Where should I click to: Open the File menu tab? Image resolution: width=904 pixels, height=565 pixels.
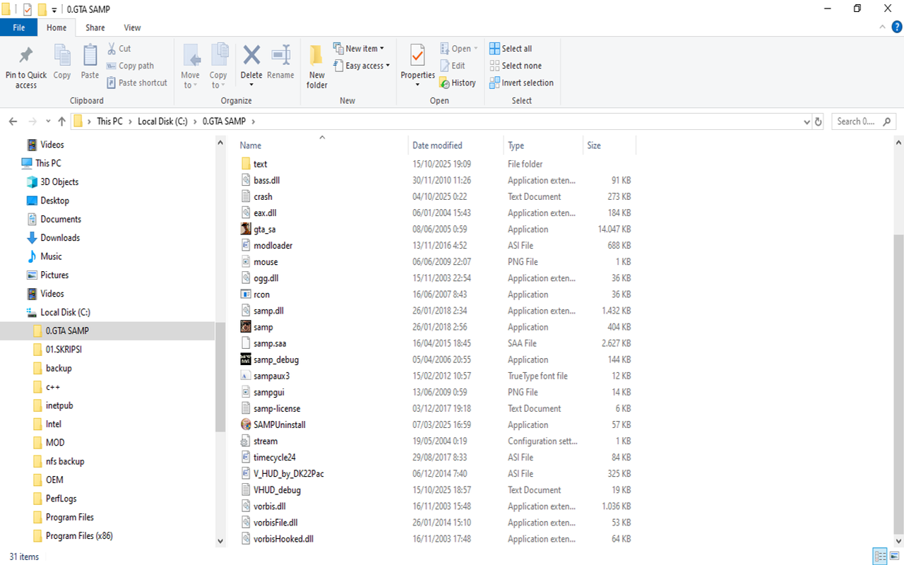pyautogui.click(x=19, y=28)
